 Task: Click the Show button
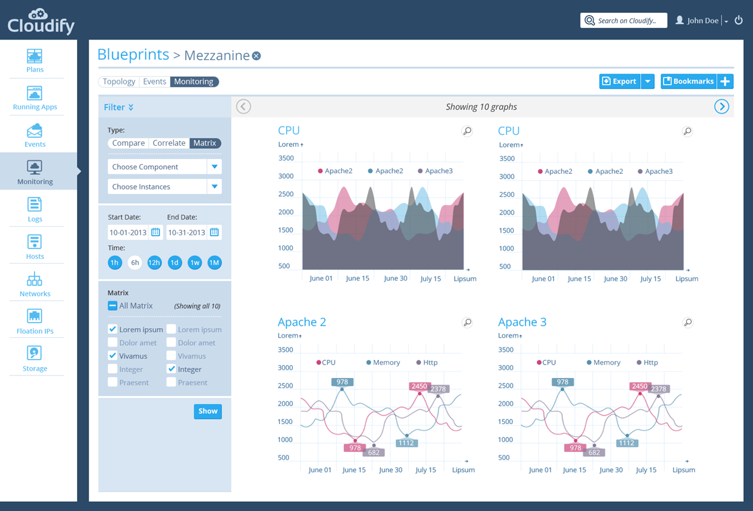pyautogui.click(x=208, y=411)
